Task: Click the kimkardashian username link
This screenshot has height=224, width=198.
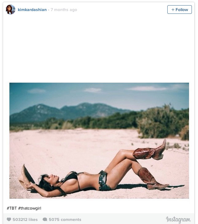Action: tap(32, 10)
